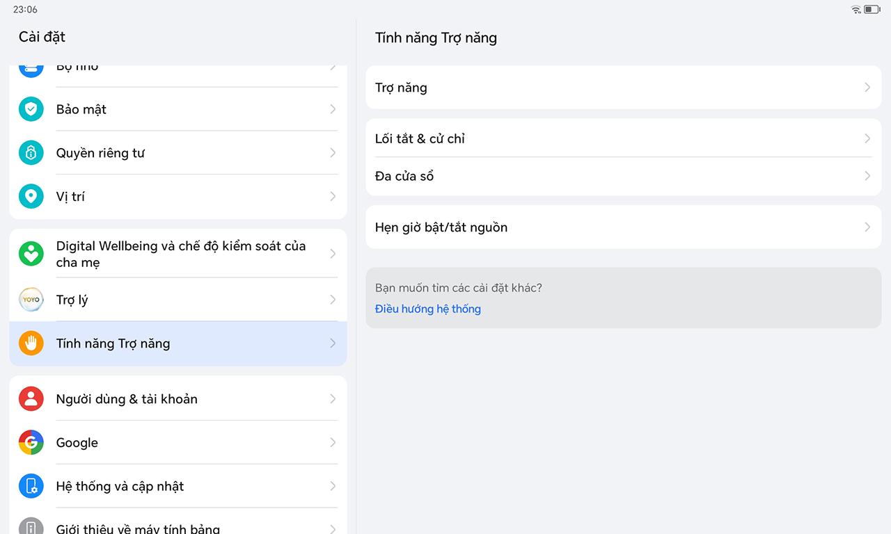Tap the Người dùng & tài khoản person icon
Viewport: 891px width, 534px height.
31,399
